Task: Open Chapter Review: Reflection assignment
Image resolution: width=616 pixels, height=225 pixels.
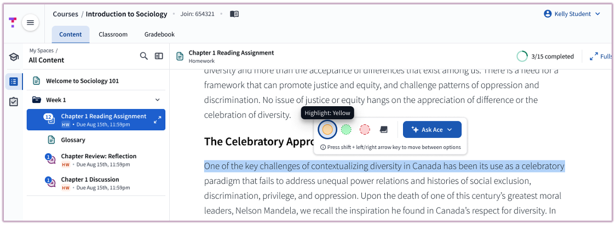Action: click(x=99, y=157)
